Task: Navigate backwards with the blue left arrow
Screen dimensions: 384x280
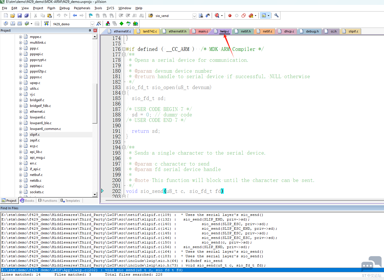Action: [75, 16]
